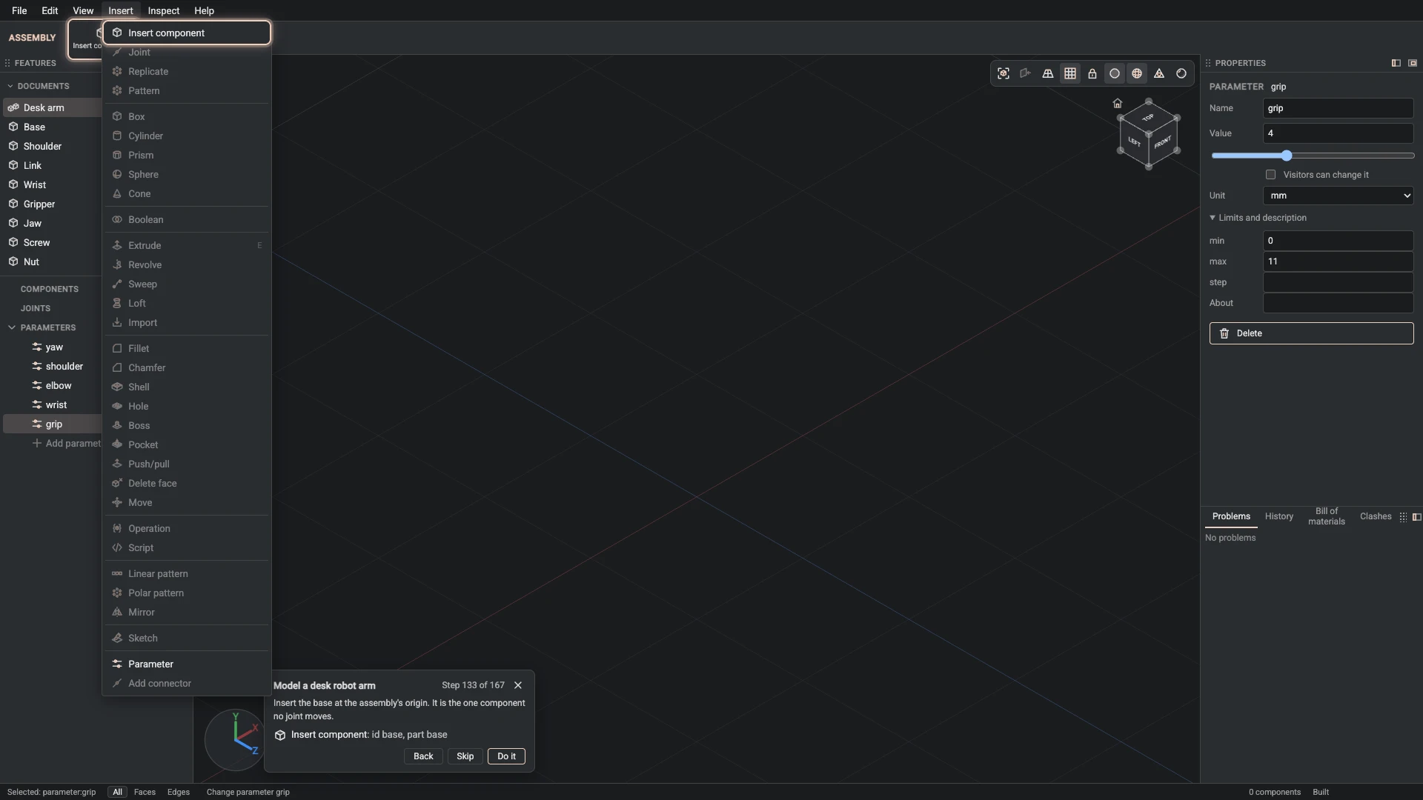Screen dimensions: 1423x800
Task: Enable Visitors can change it checkbox
Action: (1271, 175)
